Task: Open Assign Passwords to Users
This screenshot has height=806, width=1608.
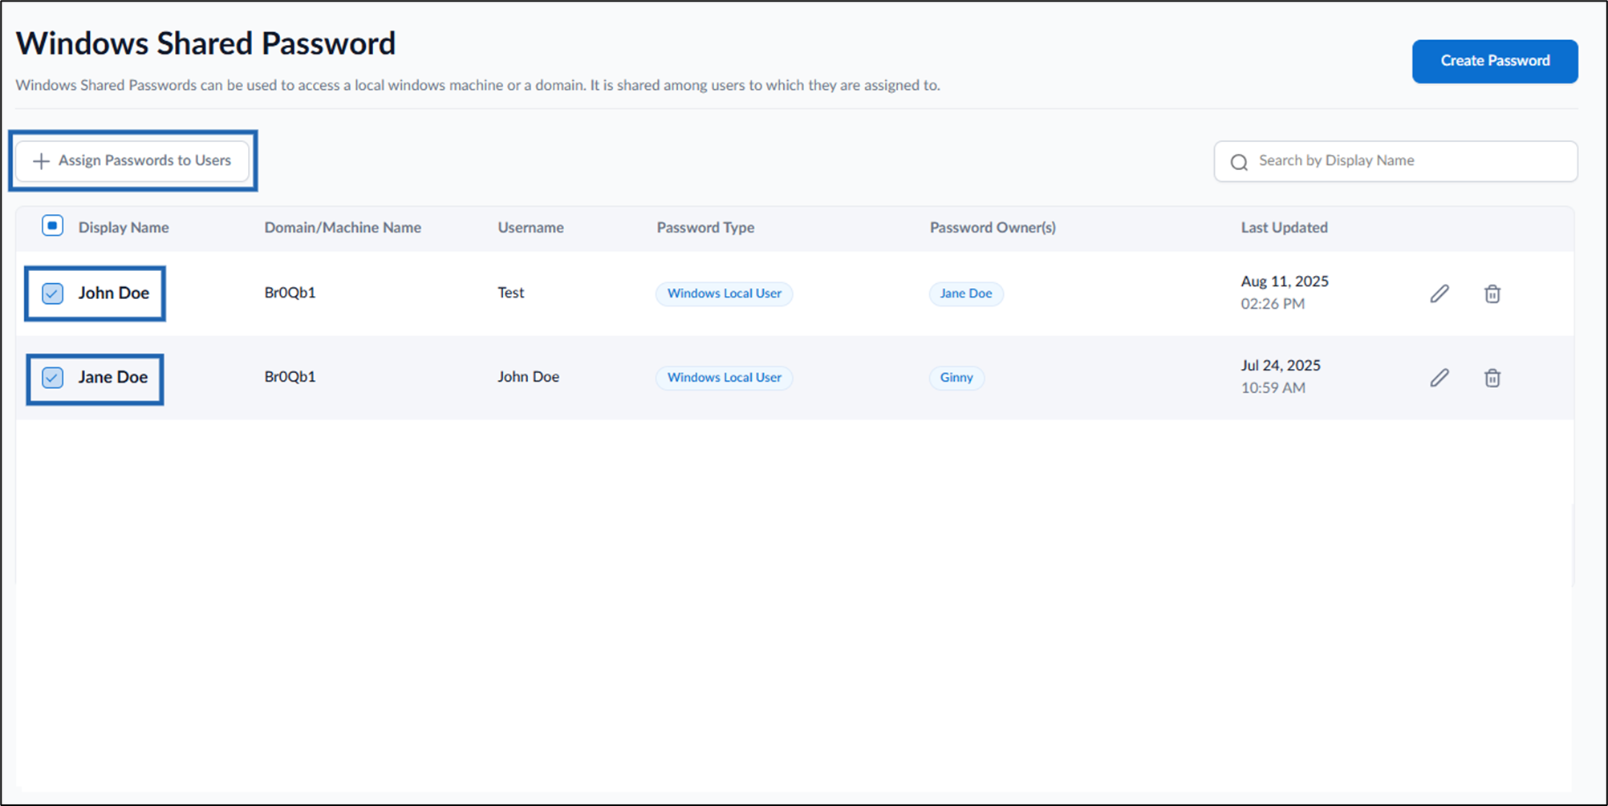Action: click(x=132, y=160)
